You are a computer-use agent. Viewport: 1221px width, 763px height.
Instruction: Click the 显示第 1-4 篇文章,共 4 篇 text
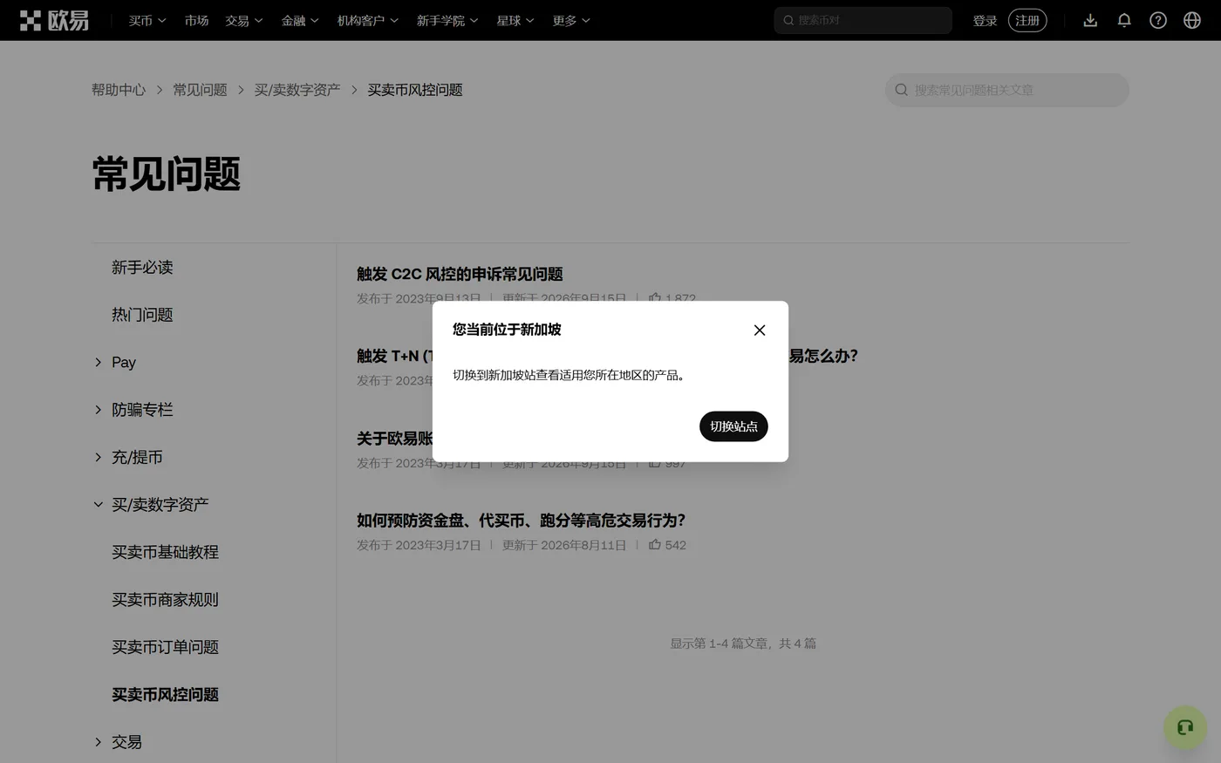tap(743, 644)
